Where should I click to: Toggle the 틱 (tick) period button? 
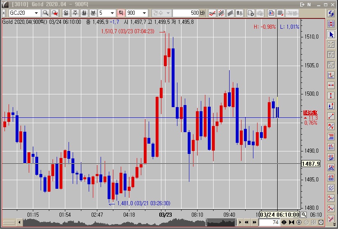121,13
